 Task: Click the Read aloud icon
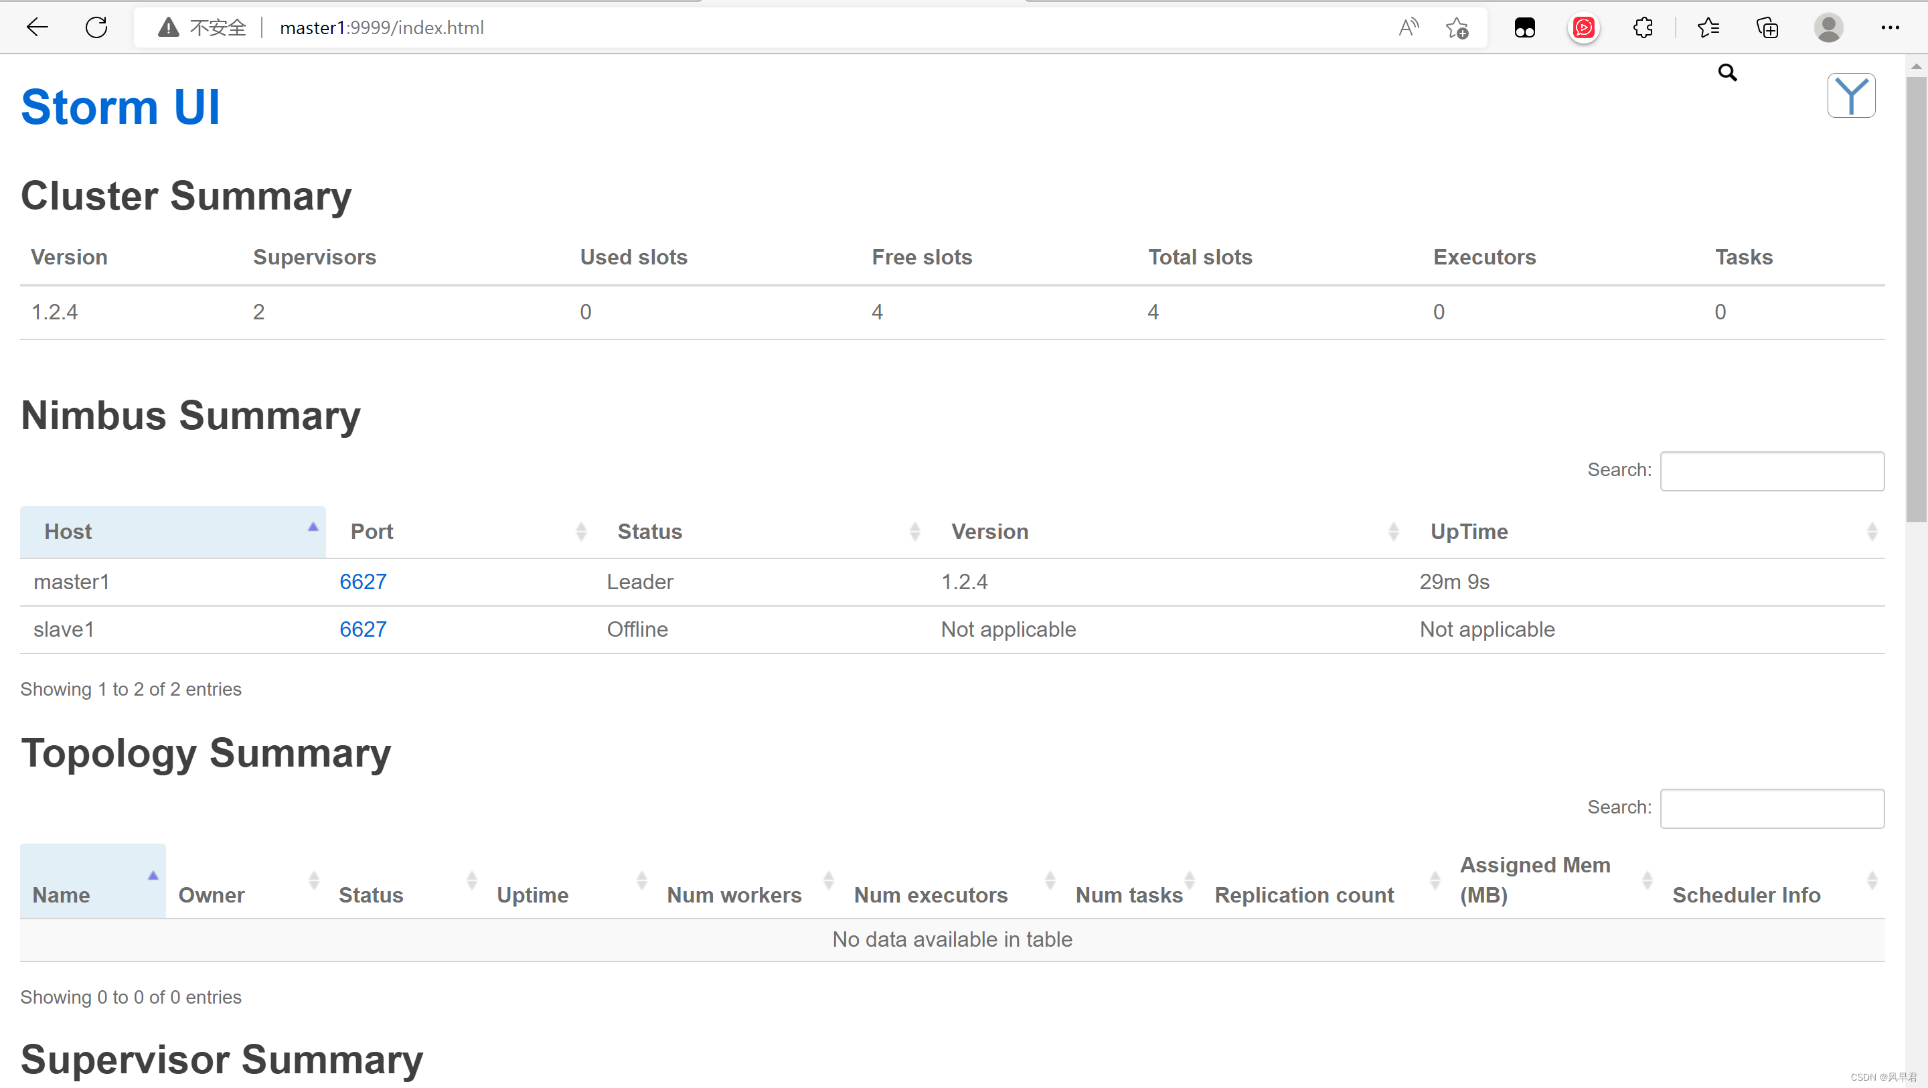point(1408,27)
